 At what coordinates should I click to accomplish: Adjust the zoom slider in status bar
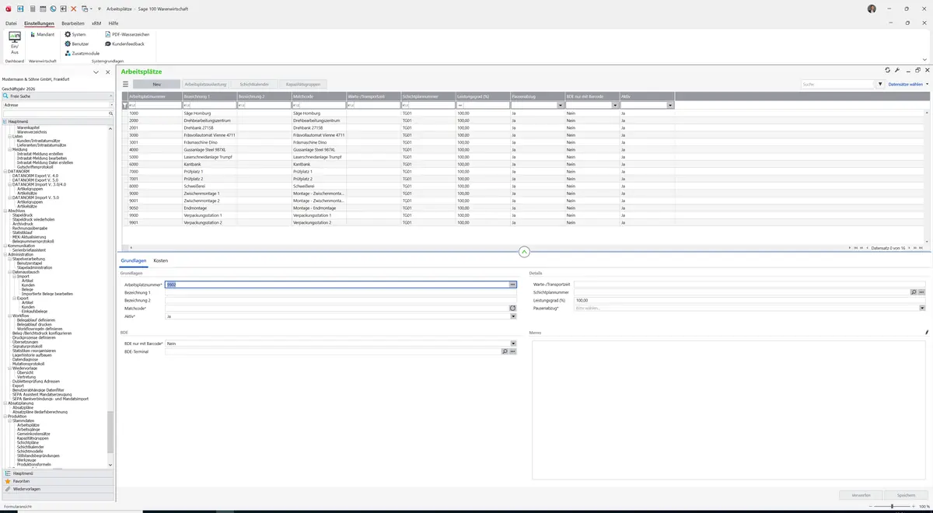tap(890, 506)
